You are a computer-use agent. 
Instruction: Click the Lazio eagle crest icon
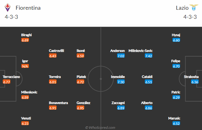click(193, 8)
